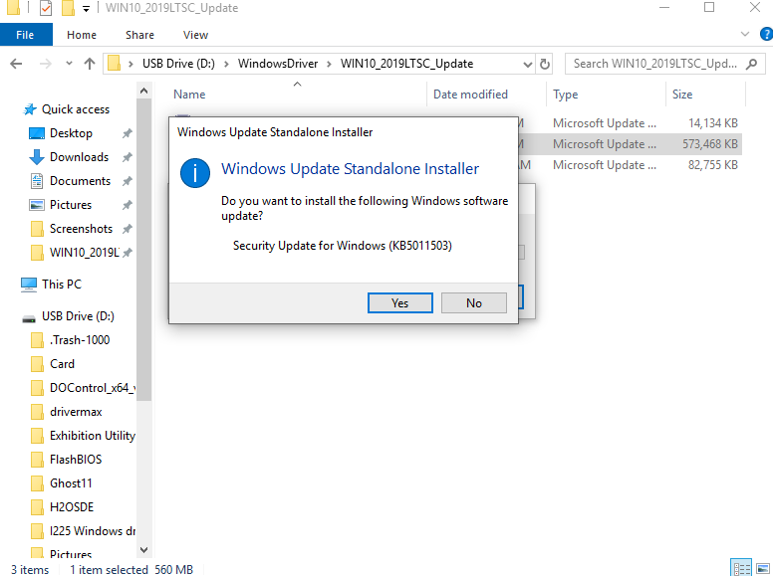This screenshot has width=773, height=576.
Task: Open the File ribbon tab
Action: pos(25,35)
